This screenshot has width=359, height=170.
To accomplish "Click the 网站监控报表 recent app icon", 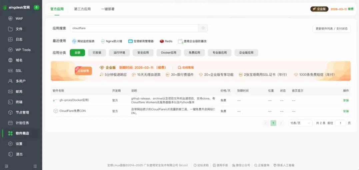I will (74, 41).
